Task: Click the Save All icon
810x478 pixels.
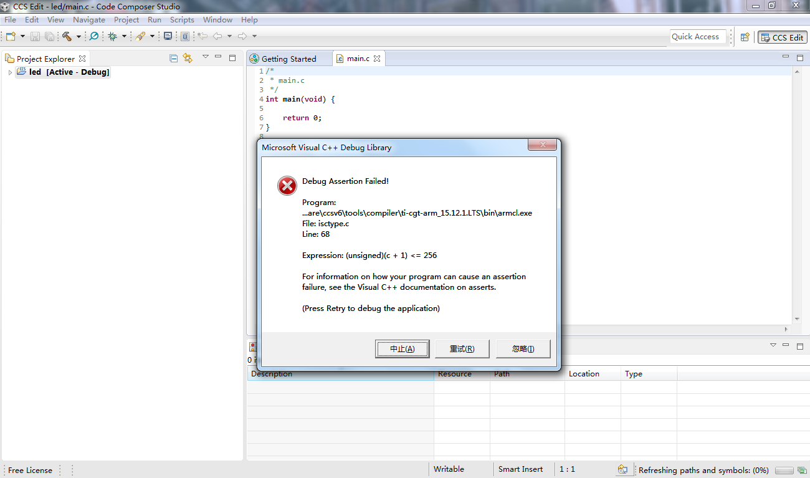Action: (49, 37)
